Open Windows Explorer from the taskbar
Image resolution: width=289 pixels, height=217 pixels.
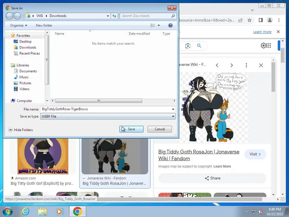point(43,211)
